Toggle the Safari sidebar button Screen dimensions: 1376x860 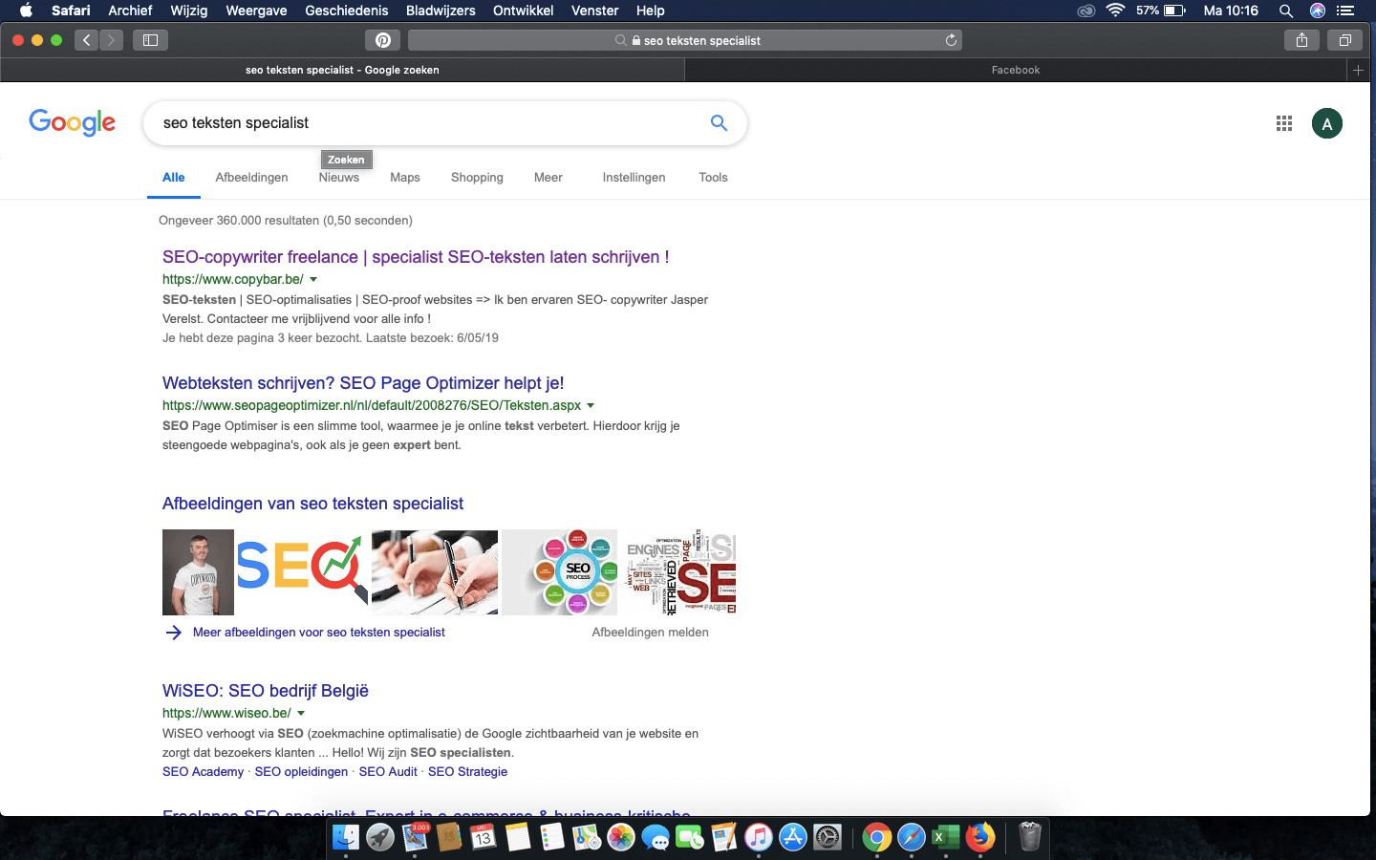pyautogui.click(x=150, y=40)
